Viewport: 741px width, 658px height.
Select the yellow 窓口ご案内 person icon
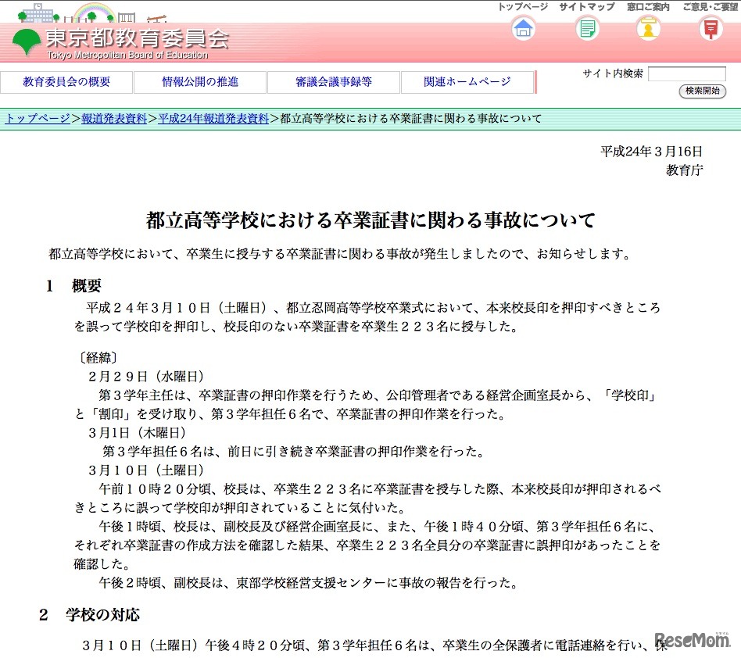[x=647, y=27]
